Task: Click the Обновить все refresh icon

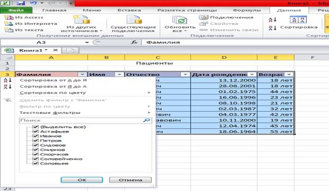Action: (x=180, y=20)
